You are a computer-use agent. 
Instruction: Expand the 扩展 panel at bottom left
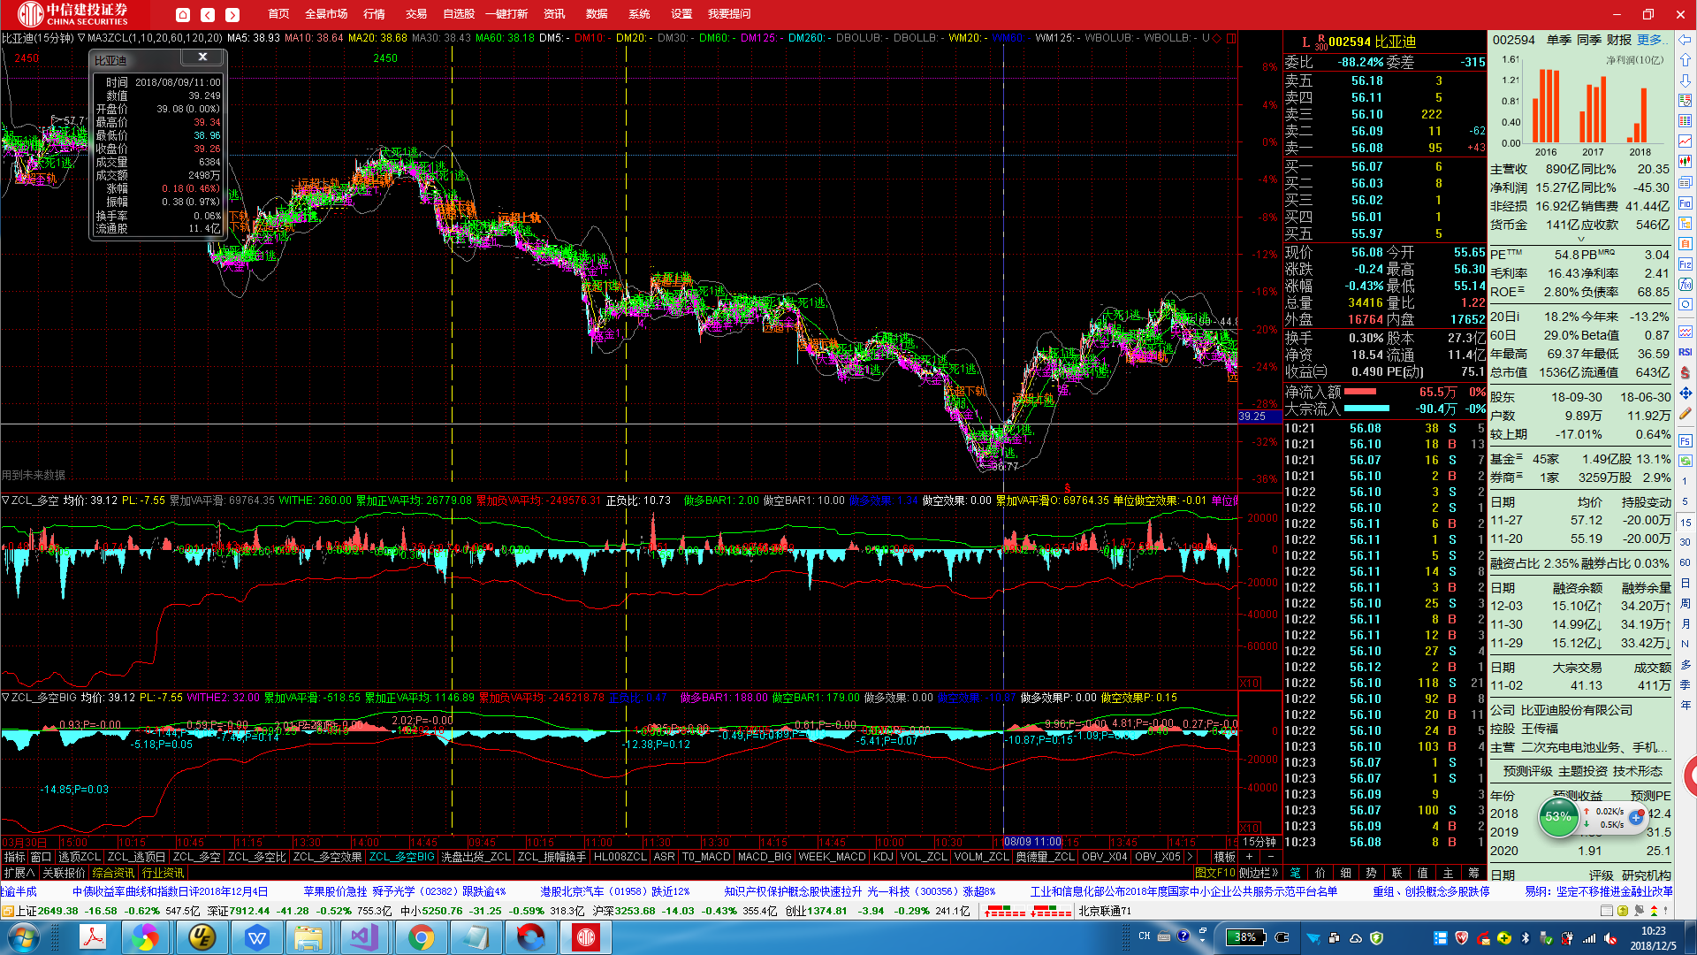(x=19, y=873)
